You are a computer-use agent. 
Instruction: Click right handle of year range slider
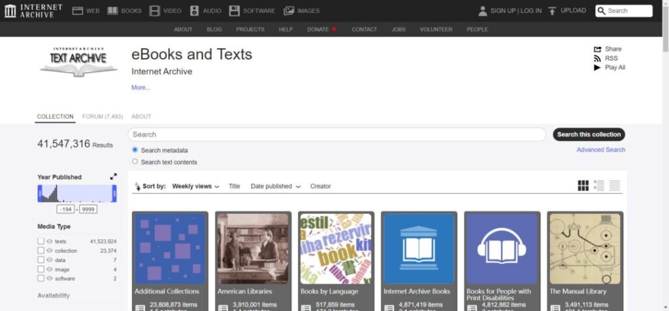114,194
